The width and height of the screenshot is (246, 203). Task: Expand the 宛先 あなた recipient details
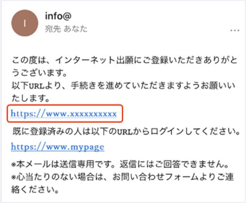coord(66,29)
